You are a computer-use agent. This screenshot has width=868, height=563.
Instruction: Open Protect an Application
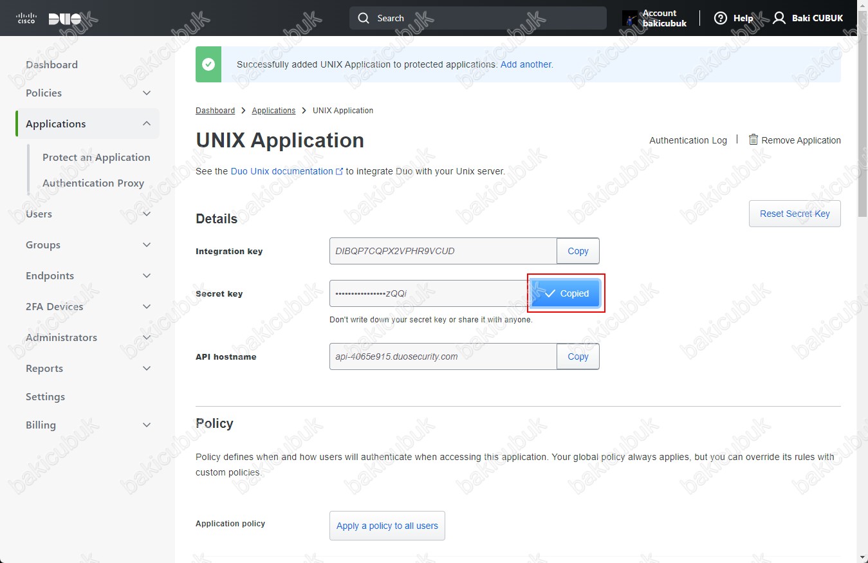[97, 157]
